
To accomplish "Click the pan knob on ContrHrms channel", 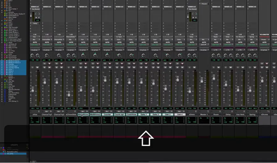I will click(131, 56).
